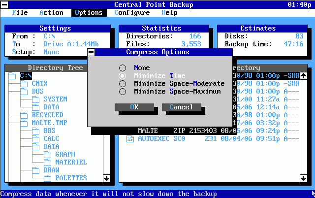Click the AUTOEXEC SCO file icon
The height and width of the screenshot is (198, 315).
[130, 139]
